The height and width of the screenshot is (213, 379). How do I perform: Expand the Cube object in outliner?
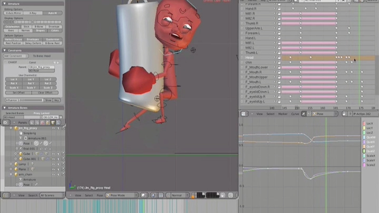click(x=16, y=154)
